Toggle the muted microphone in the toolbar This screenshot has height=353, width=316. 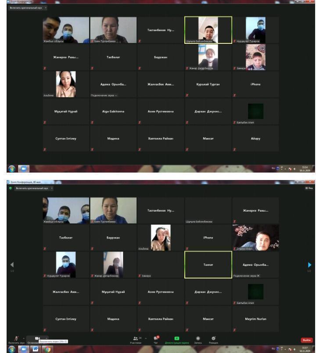[x=17, y=338]
